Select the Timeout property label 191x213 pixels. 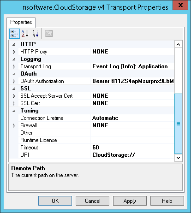tap(29, 148)
